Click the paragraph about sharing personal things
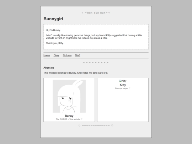This screenshot has height=144, width=192. pos(94,37)
